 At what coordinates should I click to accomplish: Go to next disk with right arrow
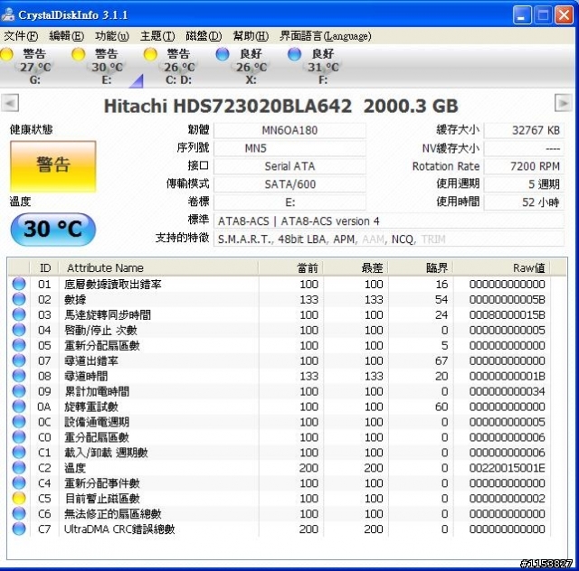tap(564, 103)
